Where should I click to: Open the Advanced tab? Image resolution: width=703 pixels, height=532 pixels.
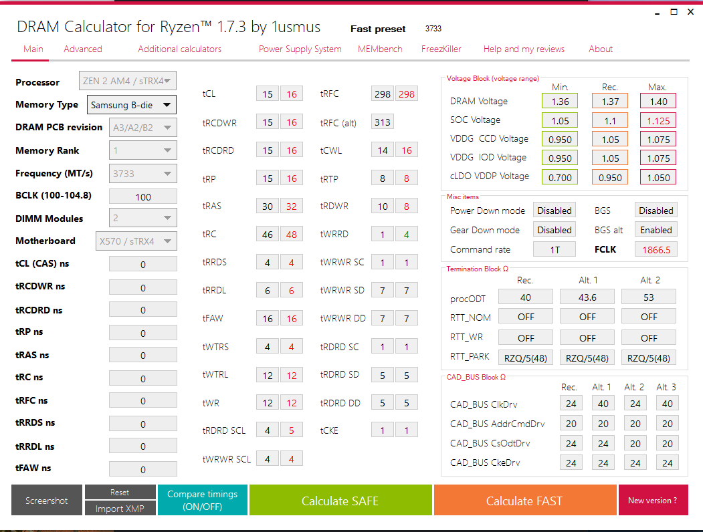coord(83,49)
